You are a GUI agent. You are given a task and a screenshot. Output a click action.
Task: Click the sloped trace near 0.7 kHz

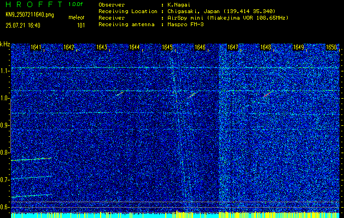click(x=31, y=177)
